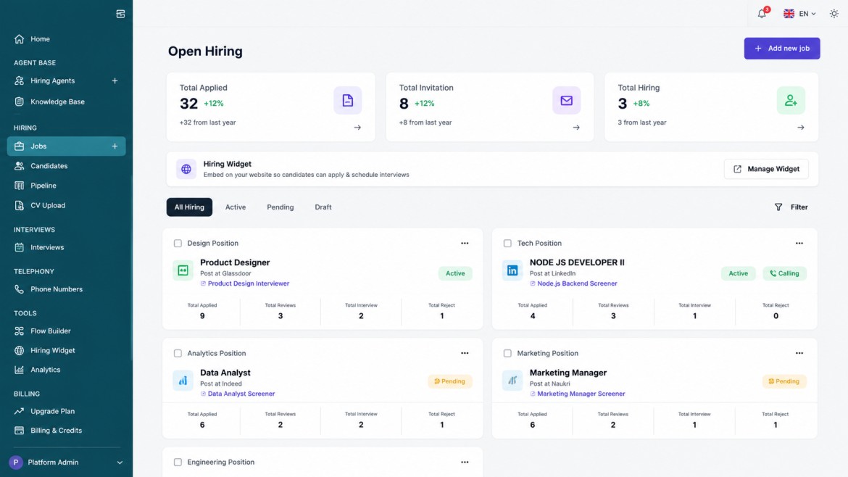Viewport: 848px width, 477px height.
Task: Switch to the Active tab
Action: coord(236,207)
